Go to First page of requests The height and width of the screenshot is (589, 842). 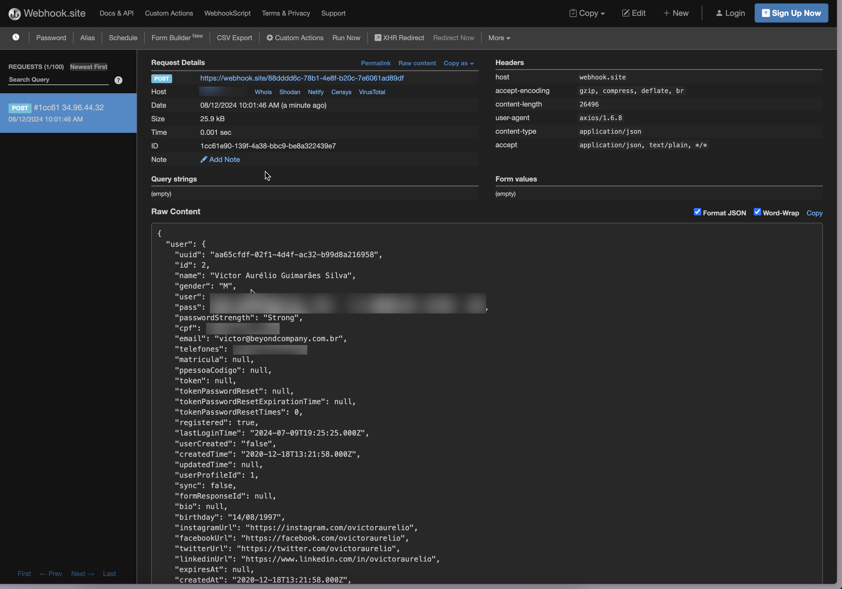[x=24, y=574]
